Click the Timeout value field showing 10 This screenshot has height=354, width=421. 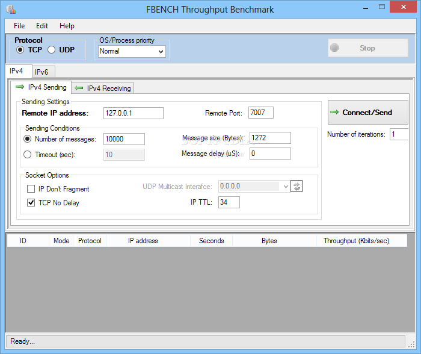pyautogui.click(x=124, y=155)
